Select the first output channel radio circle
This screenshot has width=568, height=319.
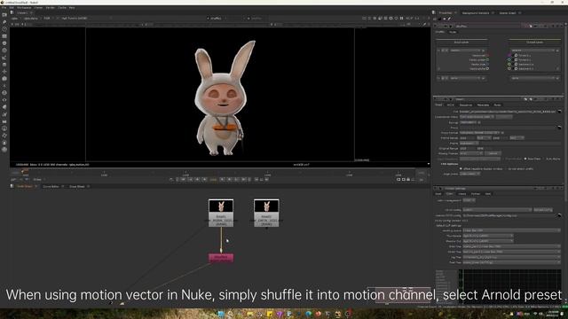(x=516, y=55)
